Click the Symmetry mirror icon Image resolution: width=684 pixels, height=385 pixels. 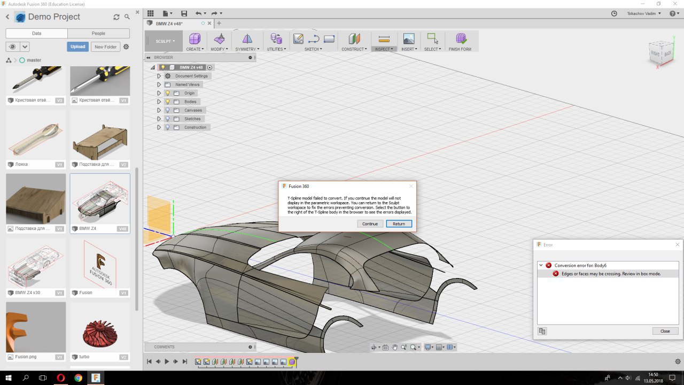click(x=246, y=38)
